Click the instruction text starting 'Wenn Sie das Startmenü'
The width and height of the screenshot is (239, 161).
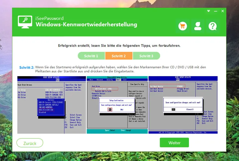(x=121, y=69)
